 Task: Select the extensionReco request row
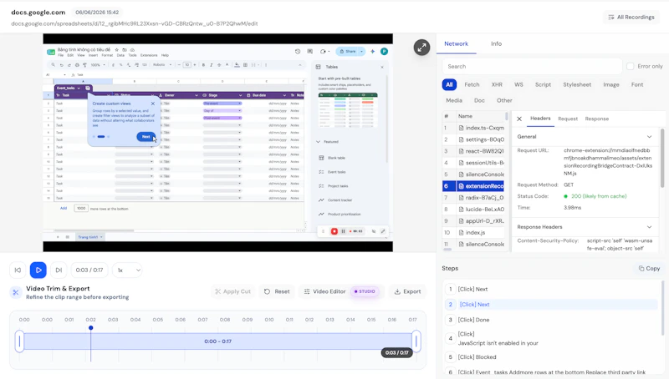[473, 186]
